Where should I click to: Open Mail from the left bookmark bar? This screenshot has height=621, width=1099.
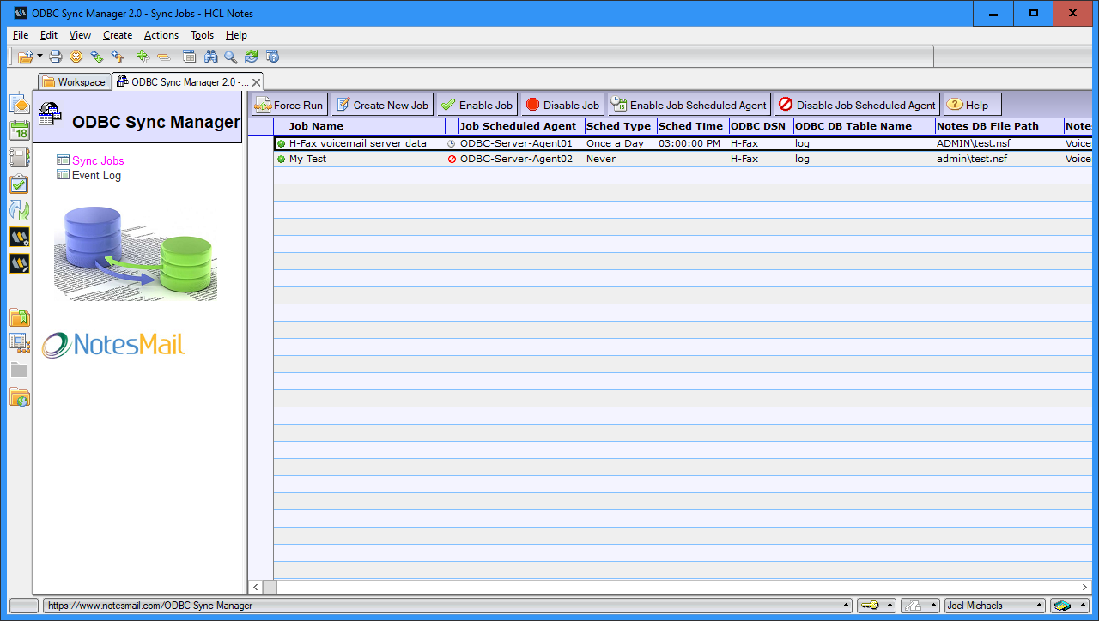tap(19, 105)
